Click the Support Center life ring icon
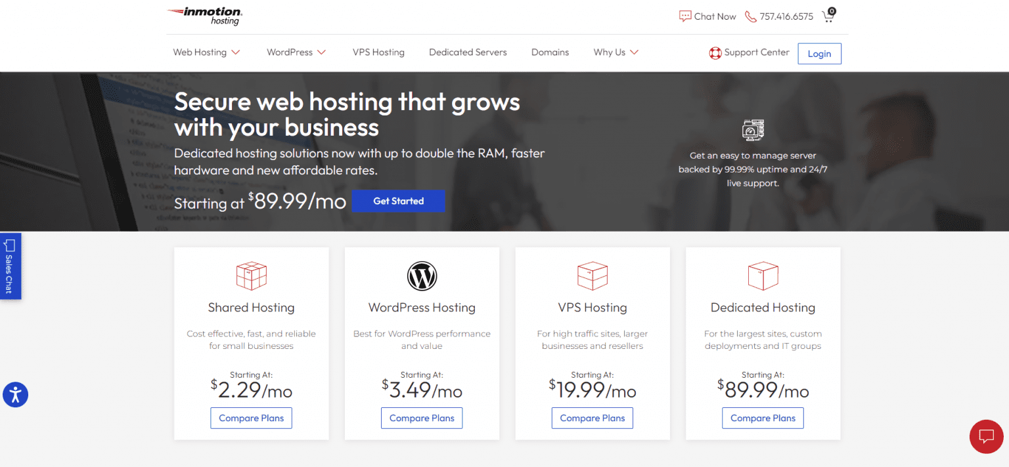Image resolution: width=1009 pixels, height=467 pixels. pos(714,52)
